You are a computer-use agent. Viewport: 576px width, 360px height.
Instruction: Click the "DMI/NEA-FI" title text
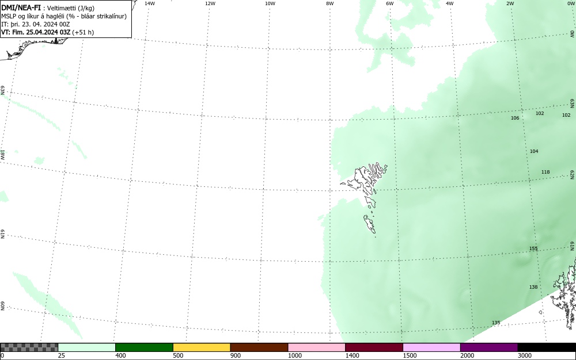point(21,7)
